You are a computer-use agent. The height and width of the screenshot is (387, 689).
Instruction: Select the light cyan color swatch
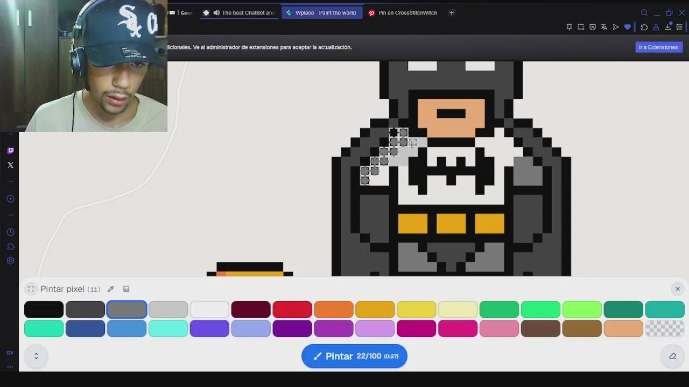click(x=168, y=328)
